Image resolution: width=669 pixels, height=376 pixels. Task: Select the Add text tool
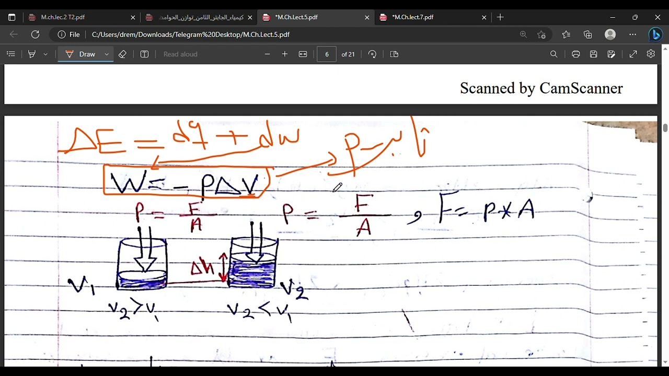(145, 54)
